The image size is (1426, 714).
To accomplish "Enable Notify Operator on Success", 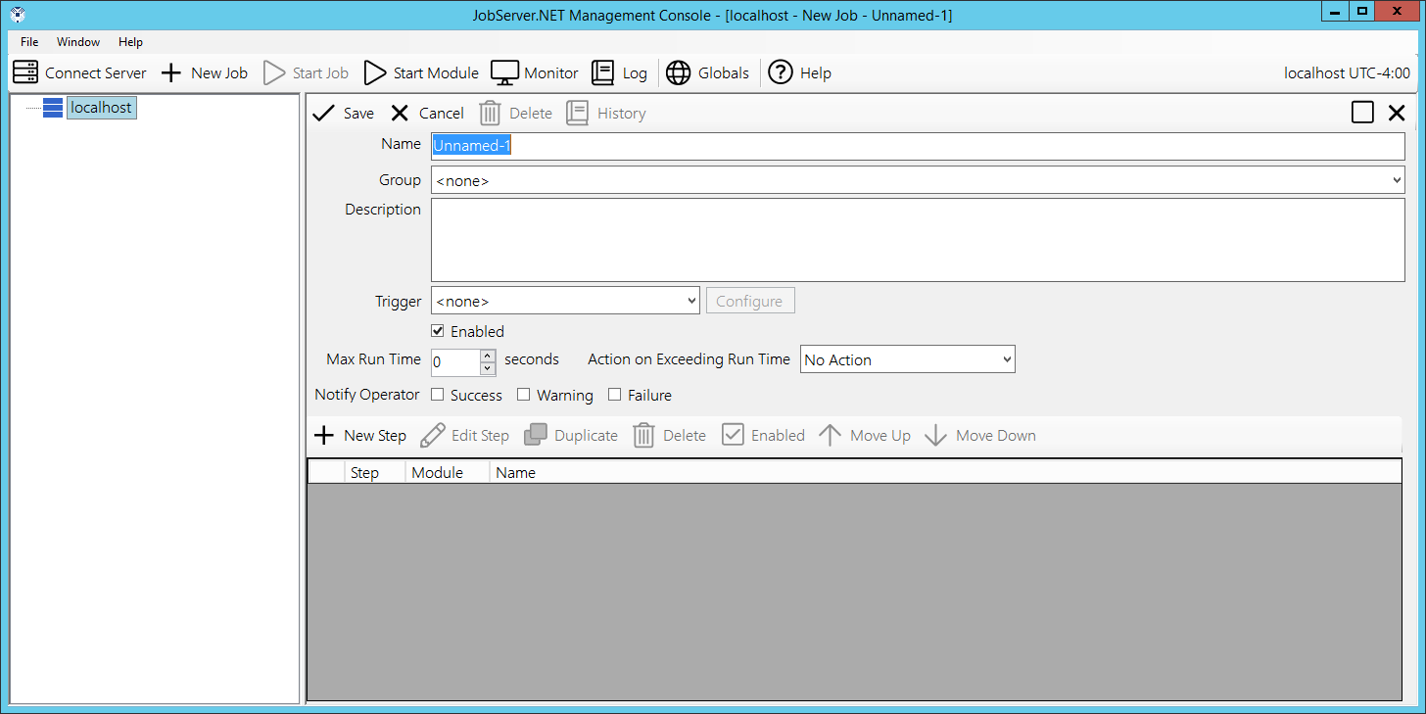I will pyautogui.click(x=438, y=395).
